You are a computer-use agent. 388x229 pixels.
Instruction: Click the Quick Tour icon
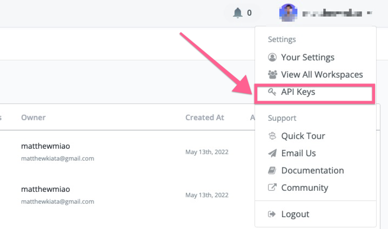click(x=272, y=136)
